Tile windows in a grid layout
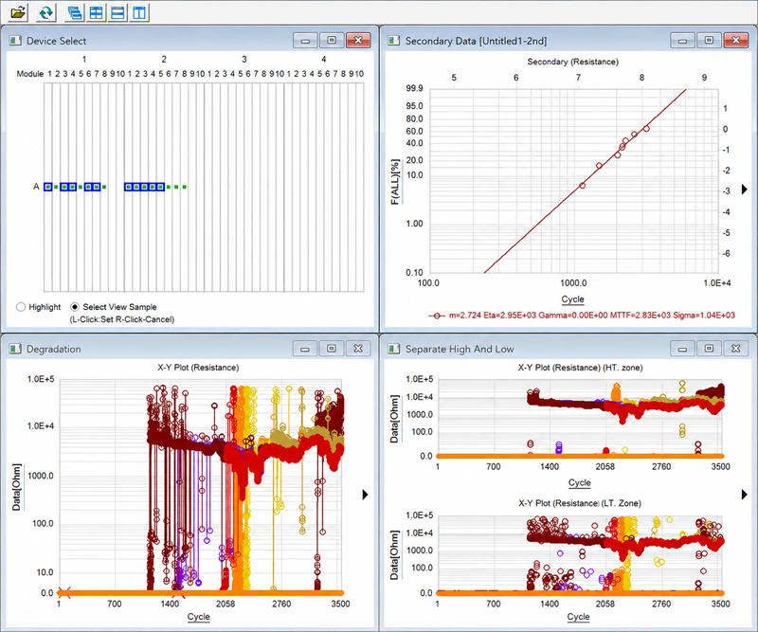758x632 pixels. [x=97, y=12]
